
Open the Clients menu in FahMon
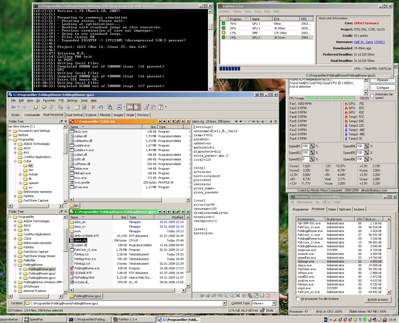coord(237,11)
